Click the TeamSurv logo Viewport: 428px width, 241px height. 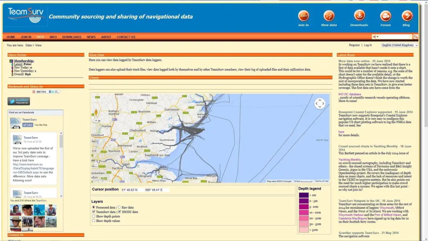pos(25,15)
